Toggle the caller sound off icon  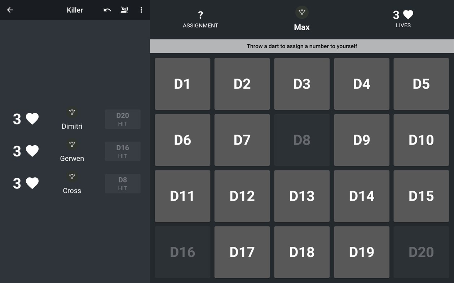124,10
